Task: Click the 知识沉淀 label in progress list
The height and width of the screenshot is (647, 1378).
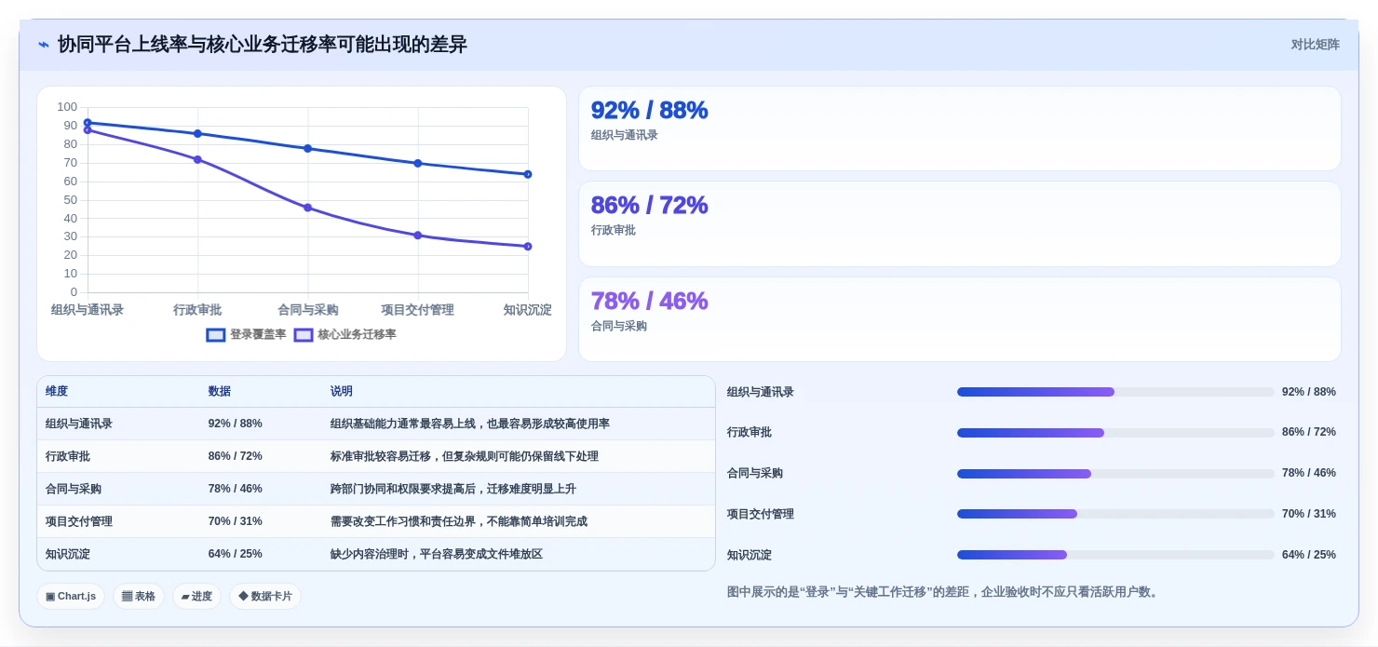Action: coord(750,555)
